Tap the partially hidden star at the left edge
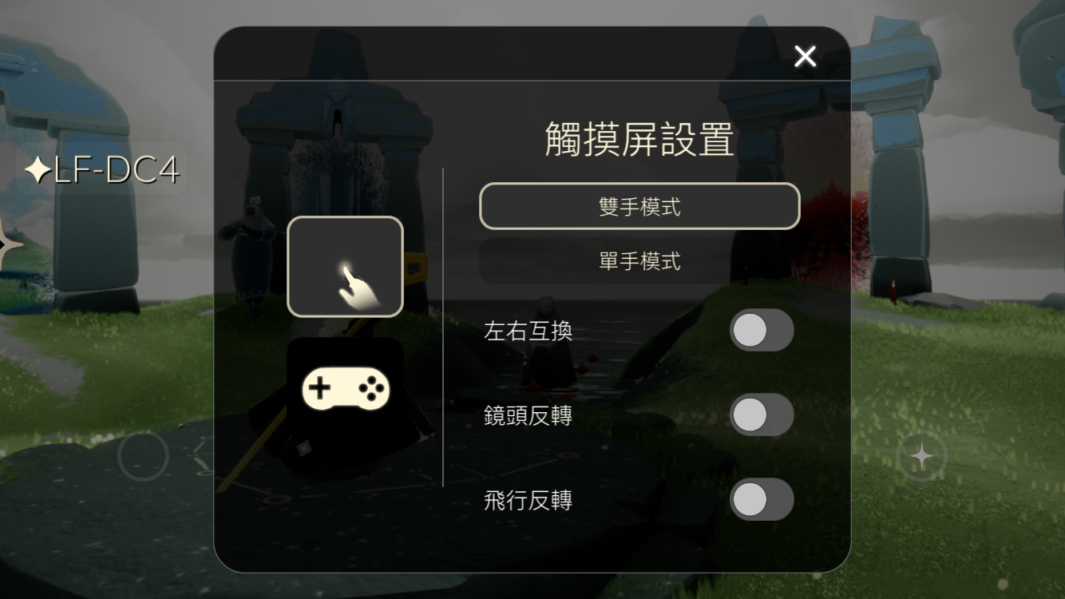 coord(10,245)
